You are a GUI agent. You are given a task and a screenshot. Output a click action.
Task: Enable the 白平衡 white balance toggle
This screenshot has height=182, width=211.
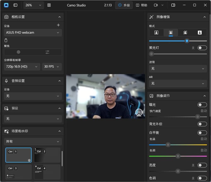pyautogui.click(x=202, y=133)
